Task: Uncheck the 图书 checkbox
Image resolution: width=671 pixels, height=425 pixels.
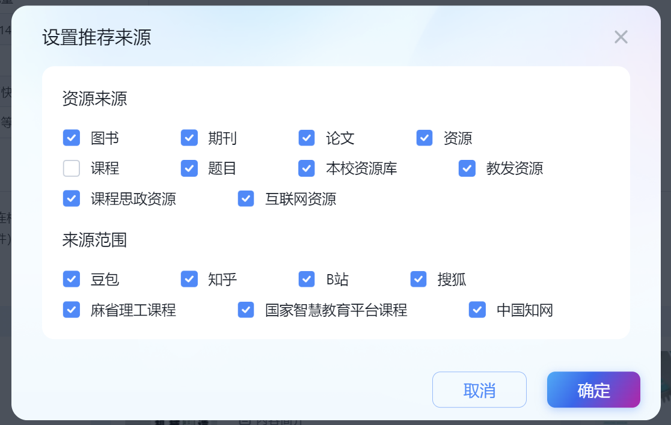Action: point(72,138)
